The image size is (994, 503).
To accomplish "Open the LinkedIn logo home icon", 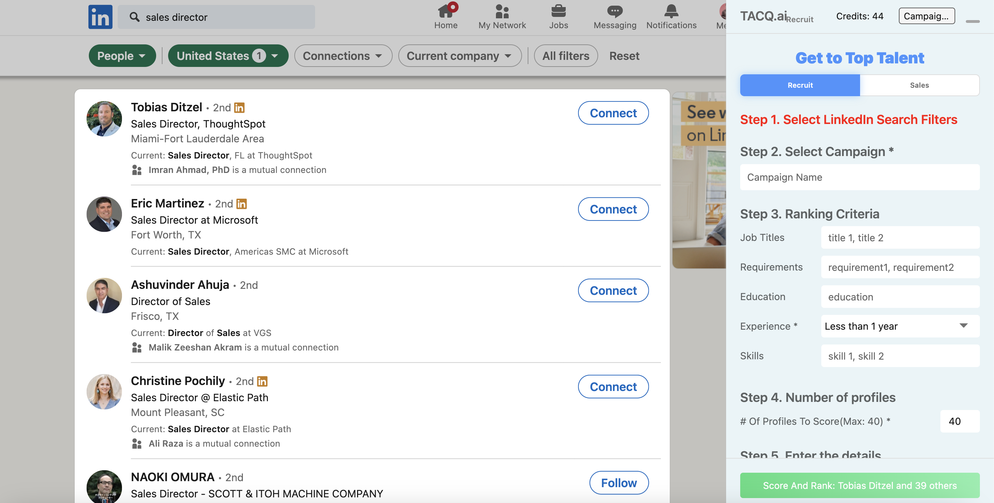I will 100,17.
